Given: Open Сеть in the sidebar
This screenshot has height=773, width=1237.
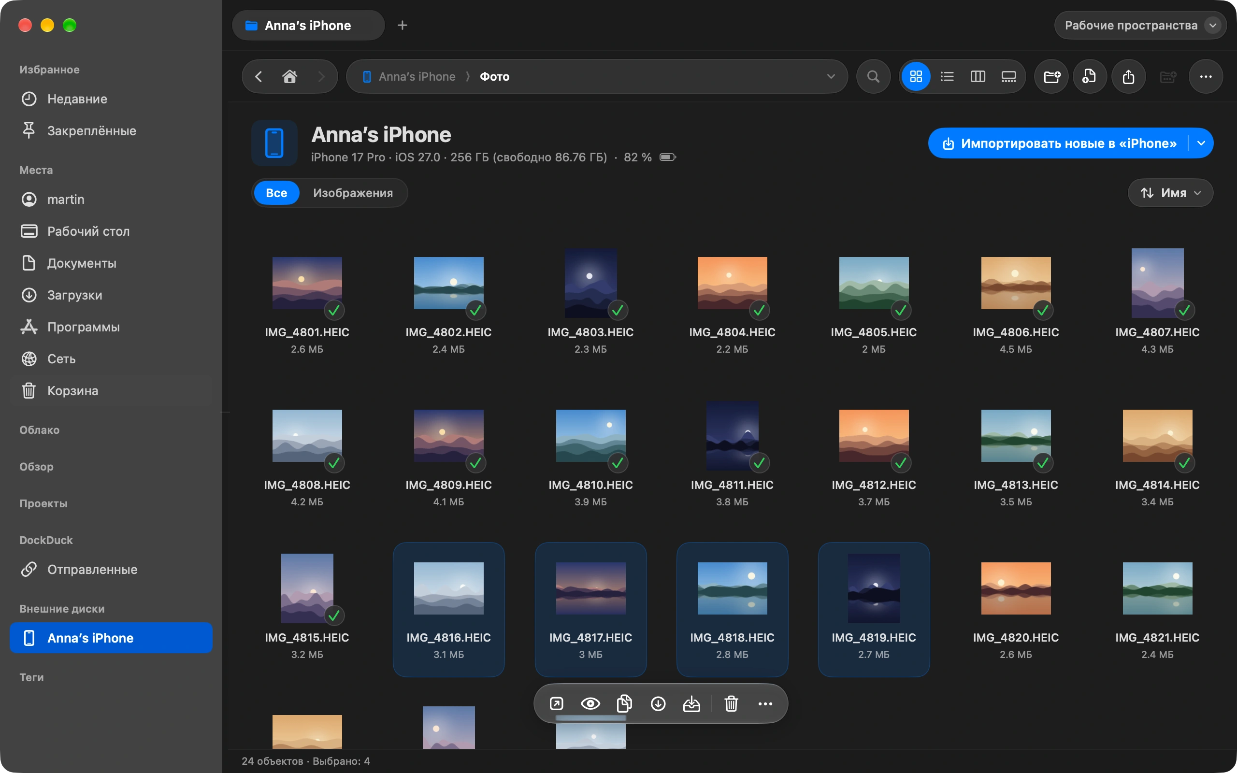Looking at the screenshot, I should click(x=111, y=359).
